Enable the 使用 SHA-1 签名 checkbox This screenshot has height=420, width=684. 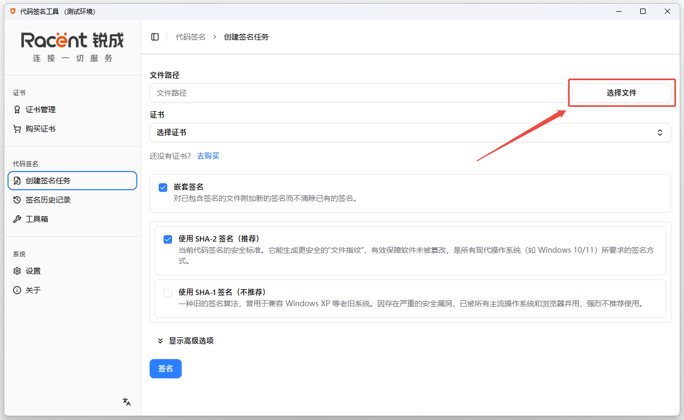pos(168,292)
